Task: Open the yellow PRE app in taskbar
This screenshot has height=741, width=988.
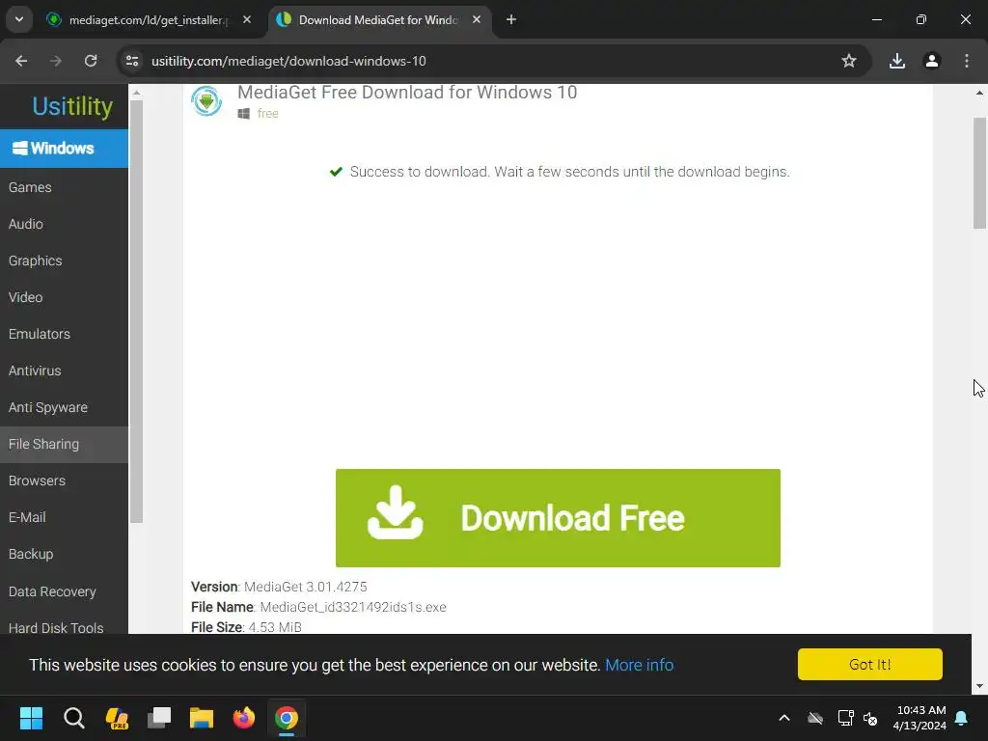Action: tap(117, 718)
